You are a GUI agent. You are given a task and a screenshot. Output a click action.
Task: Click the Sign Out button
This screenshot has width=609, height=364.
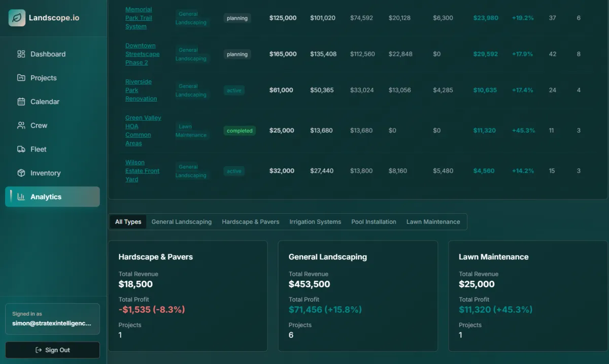pyautogui.click(x=52, y=350)
